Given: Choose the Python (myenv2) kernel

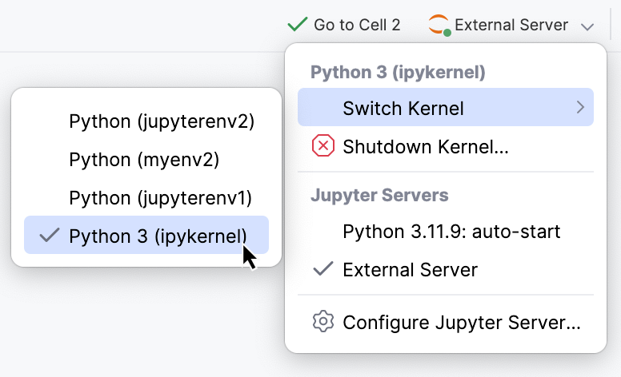Looking at the screenshot, I should pyautogui.click(x=144, y=160).
